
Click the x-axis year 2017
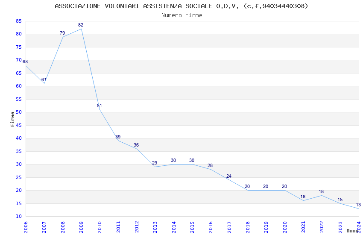coord(229,227)
